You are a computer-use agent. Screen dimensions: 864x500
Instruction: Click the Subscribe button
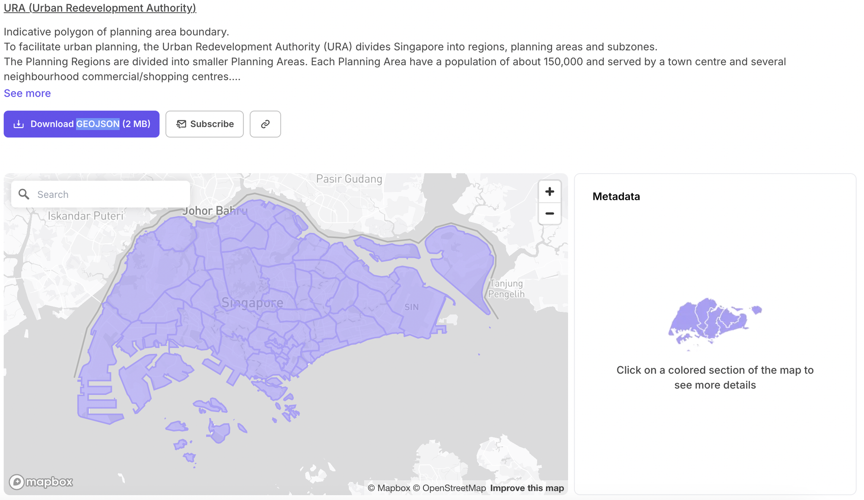pyautogui.click(x=204, y=124)
